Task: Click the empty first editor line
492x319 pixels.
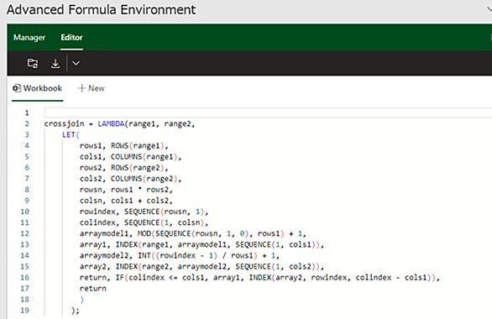Action: (x=269, y=112)
